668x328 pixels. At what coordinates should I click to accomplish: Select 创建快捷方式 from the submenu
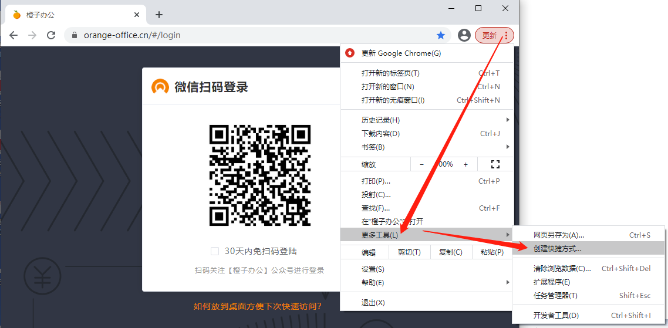click(558, 248)
